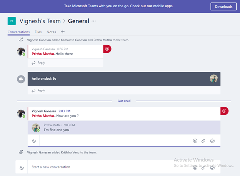This screenshot has height=176, width=240.
Task: Click the chevron between Vignesh's Team and General
Action: pyautogui.click(x=64, y=21)
